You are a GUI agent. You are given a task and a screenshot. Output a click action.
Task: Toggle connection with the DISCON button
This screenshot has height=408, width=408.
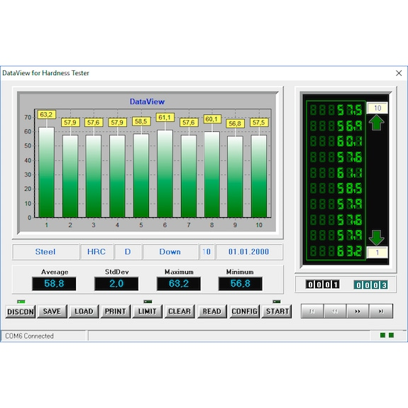coord(21,311)
